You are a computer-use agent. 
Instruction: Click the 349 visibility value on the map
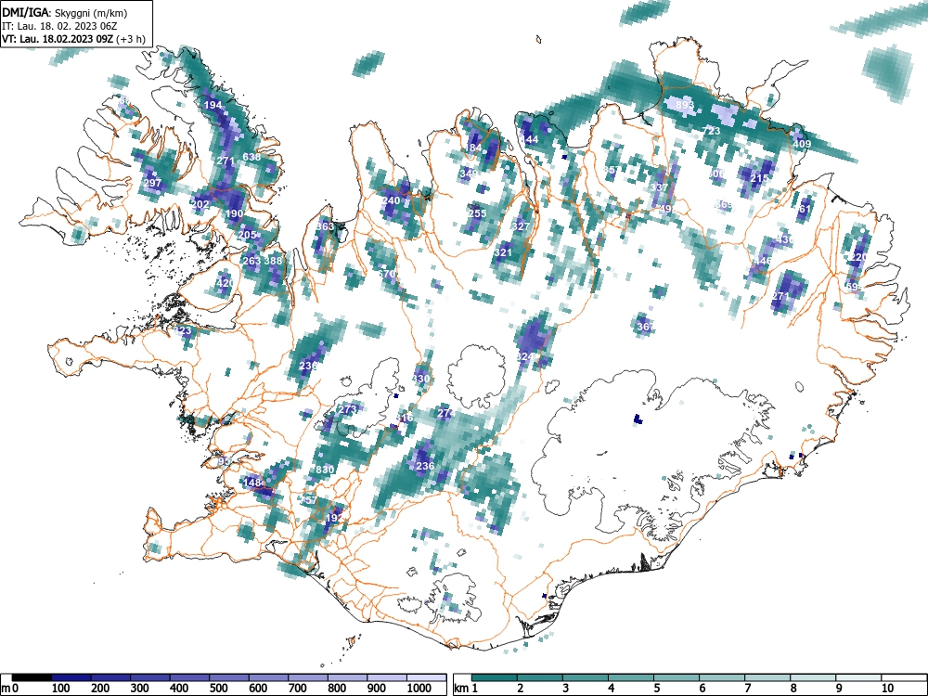[468, 174]
